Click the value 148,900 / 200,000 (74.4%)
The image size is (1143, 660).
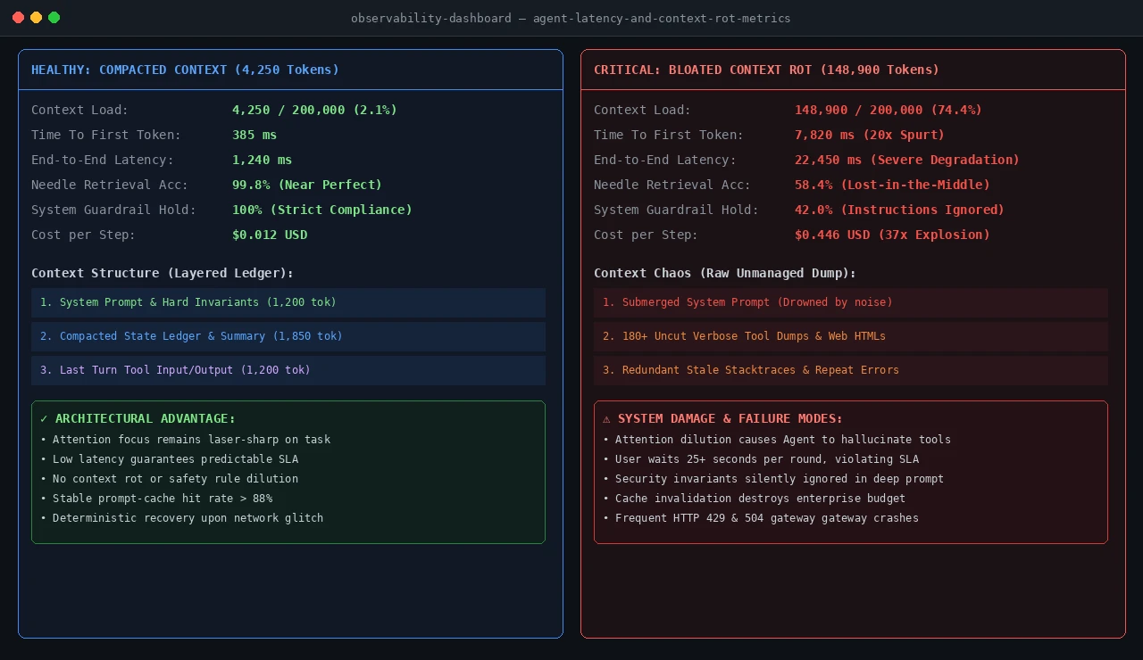[x=889, y=110]
